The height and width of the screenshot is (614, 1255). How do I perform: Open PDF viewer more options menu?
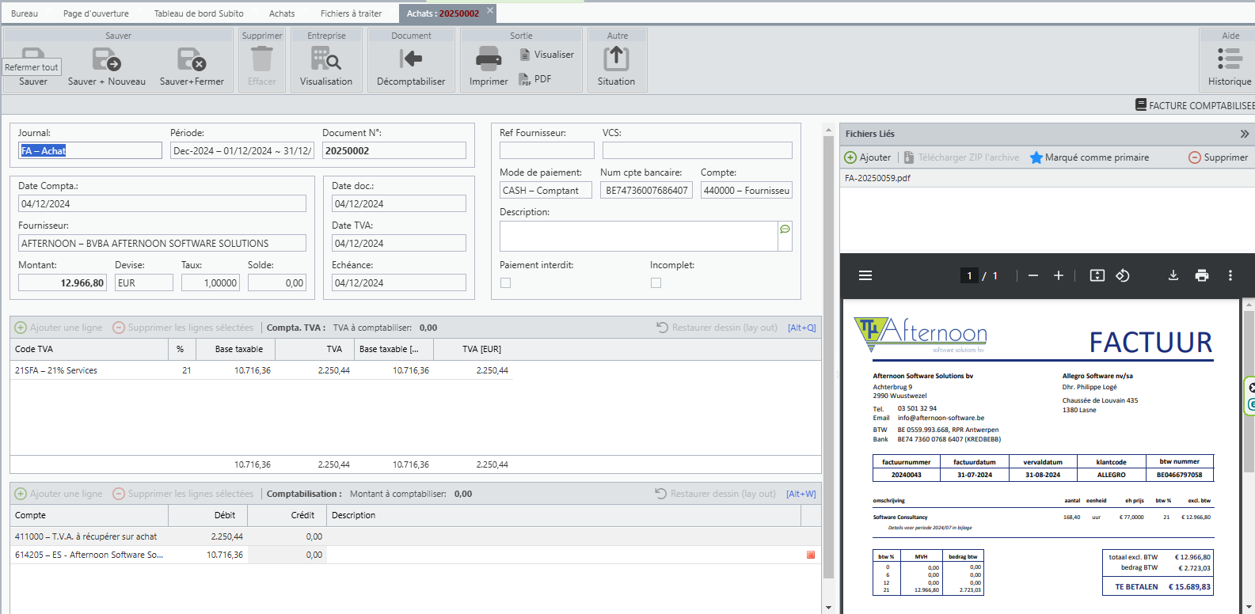(1230, 275)
